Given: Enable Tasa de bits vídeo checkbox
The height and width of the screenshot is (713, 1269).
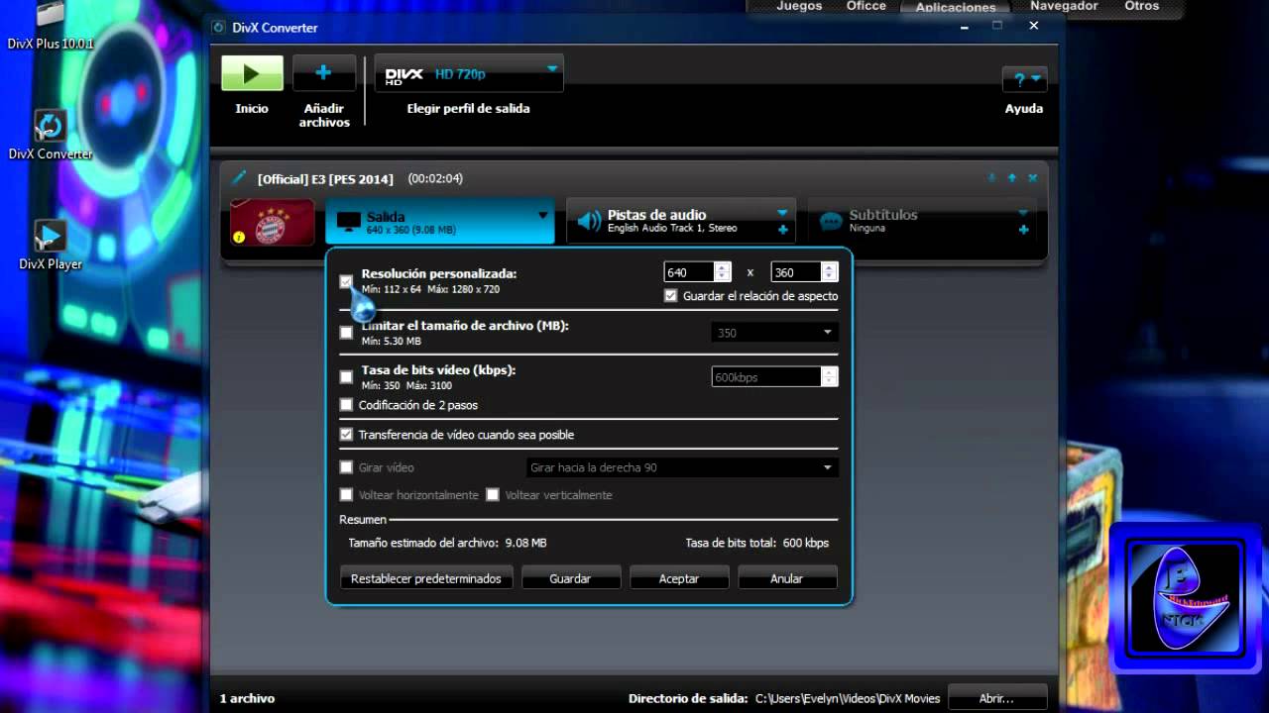Looking at the screenshot, I should coord(346,377).
